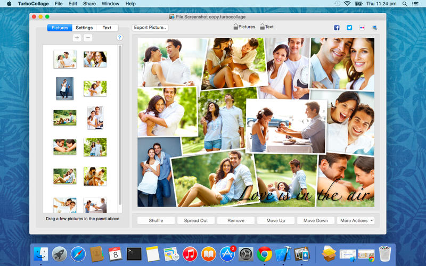Open help with the question mark icon

click(x=119, y=38)
